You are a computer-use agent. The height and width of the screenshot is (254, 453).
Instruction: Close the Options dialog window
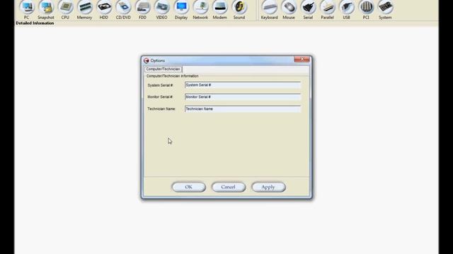tap(302, 59)
